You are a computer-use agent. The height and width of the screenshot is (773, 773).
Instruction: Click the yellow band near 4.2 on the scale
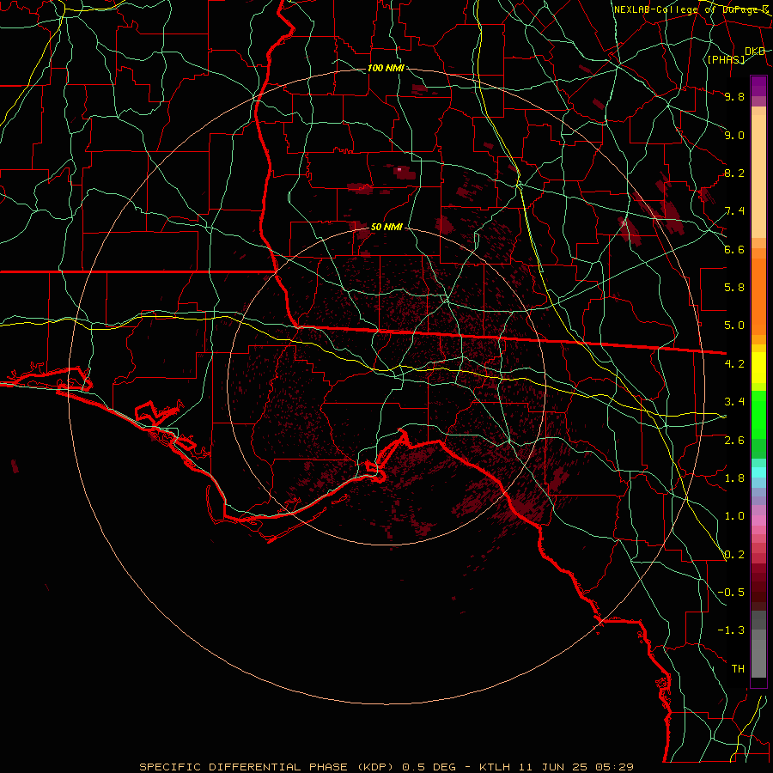[758, 368]
